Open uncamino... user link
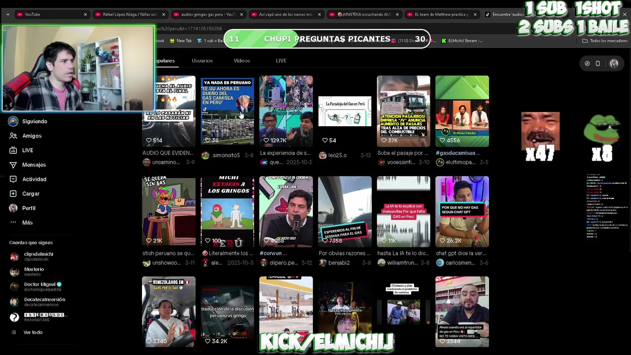The width and height of the screenshot is (631, 355). [x=161, y=162]
